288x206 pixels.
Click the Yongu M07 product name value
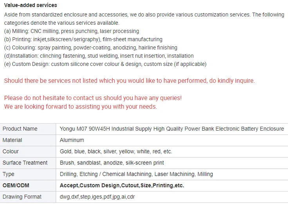click(172, 129)
